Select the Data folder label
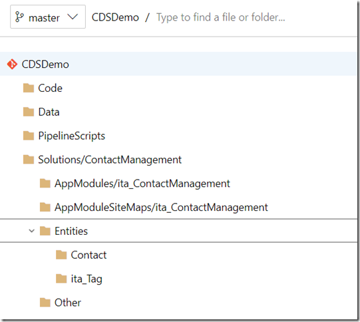The width and height of the screenshot is (360, 322). point(49,112)
